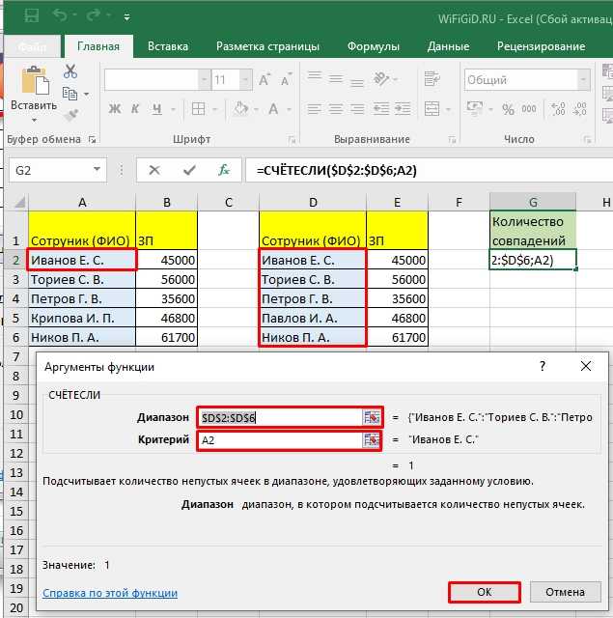This screenshot has height=618, width=613.
Task: Open the Name Box dropdown for G2
Action: [x=97, y=170]
